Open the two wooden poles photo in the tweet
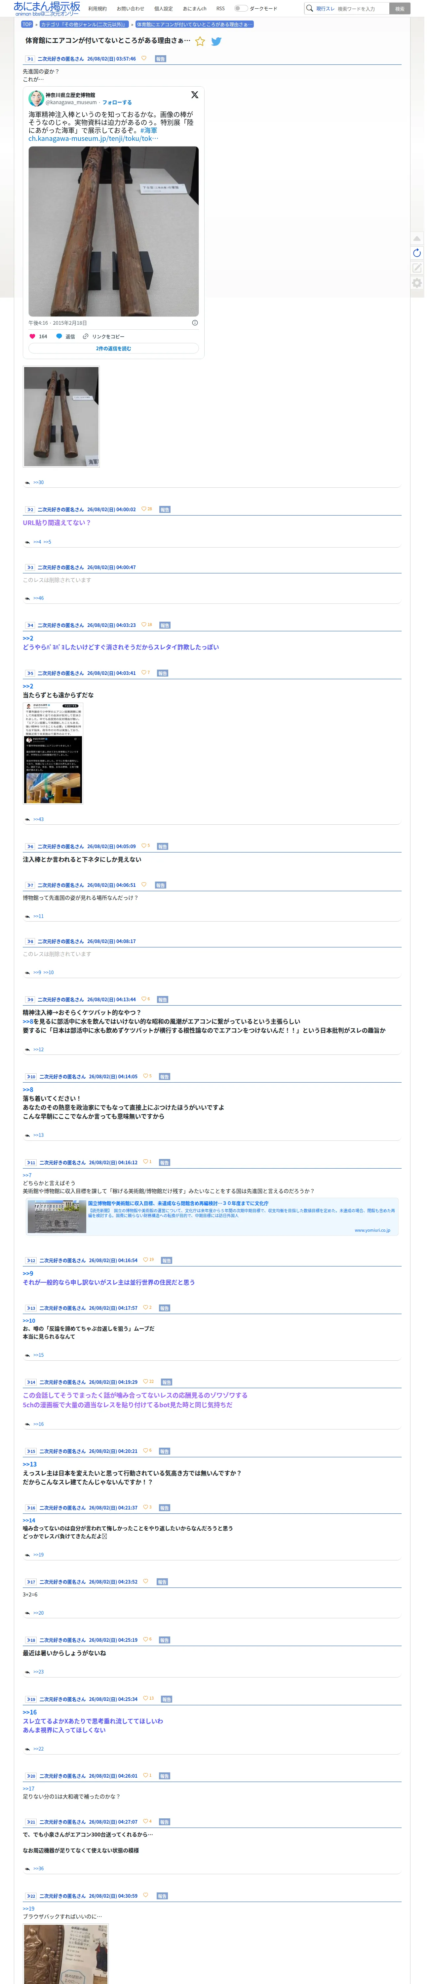 point(114,231)
